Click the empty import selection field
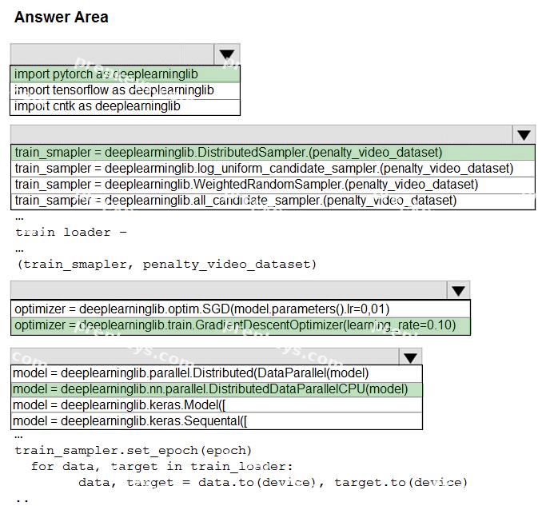The image size is (542, 506). point(113,54)
